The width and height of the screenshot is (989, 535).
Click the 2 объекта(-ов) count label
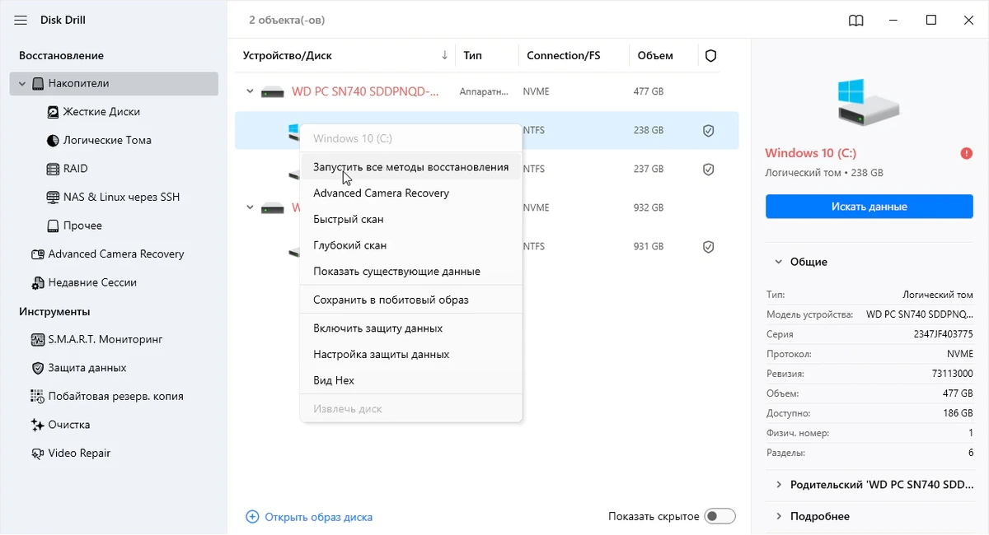point(287,20)
